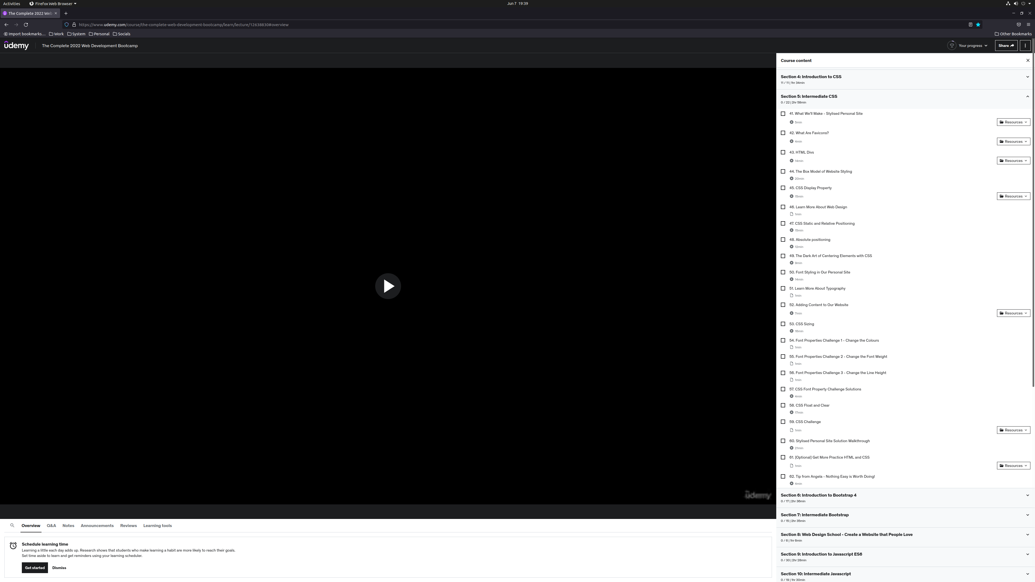Viewport: 1035px width, 582px height.
Task: Check lecture 58 CSS Float and Clear
Action: coord(783,405)
